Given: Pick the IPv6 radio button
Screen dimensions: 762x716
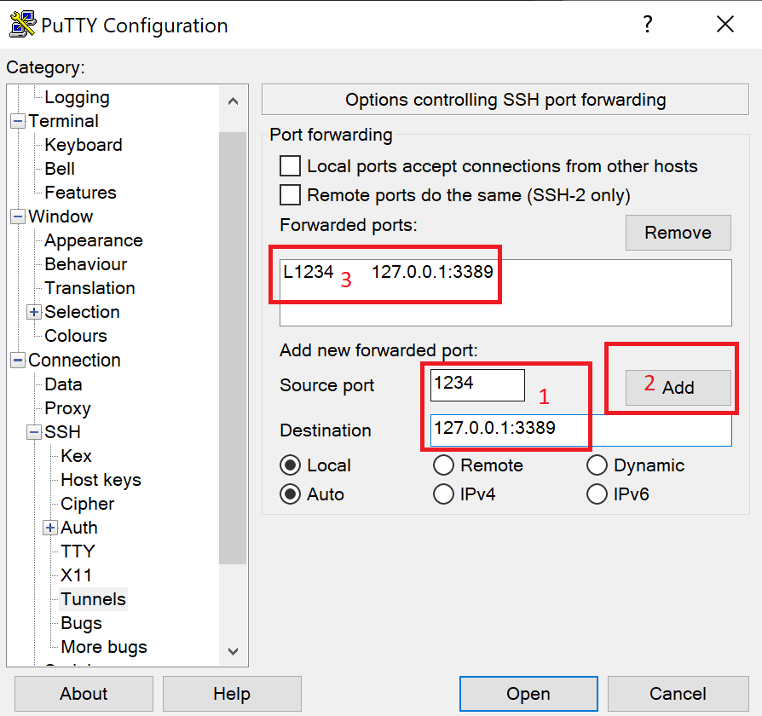Looking at the screenshot, I should pos(597,494).
